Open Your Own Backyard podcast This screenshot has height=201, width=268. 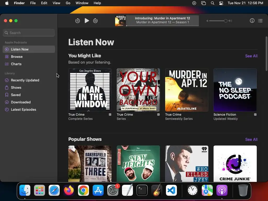pos(138,90)
